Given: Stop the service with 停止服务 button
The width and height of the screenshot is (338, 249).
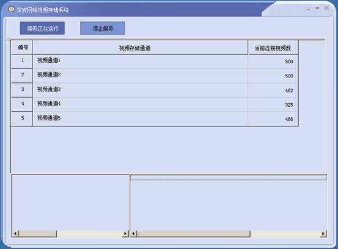Looking at the screenshot, I should pyautogui.click(x=103, y=28).
